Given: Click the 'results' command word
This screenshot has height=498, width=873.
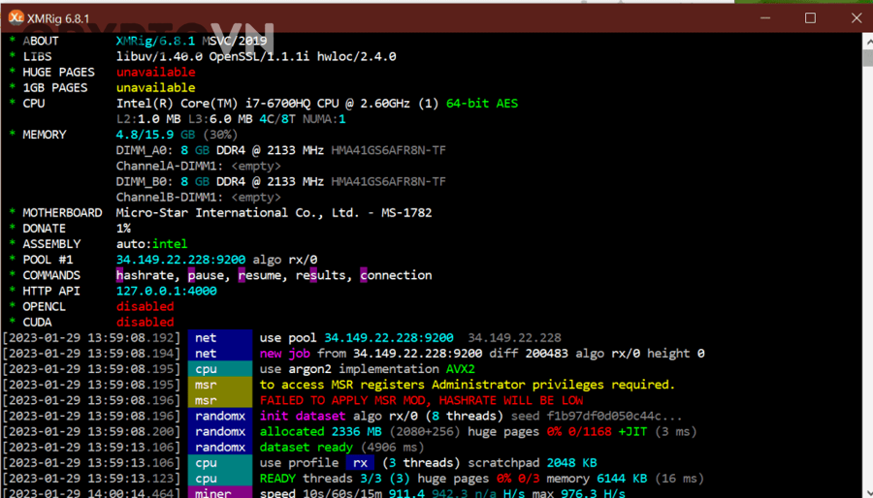Looking at the screenshot, I should point(323,275).
